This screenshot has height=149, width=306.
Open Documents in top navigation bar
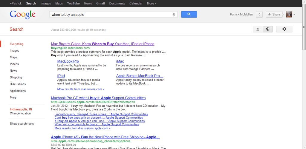tap(117, 4)
